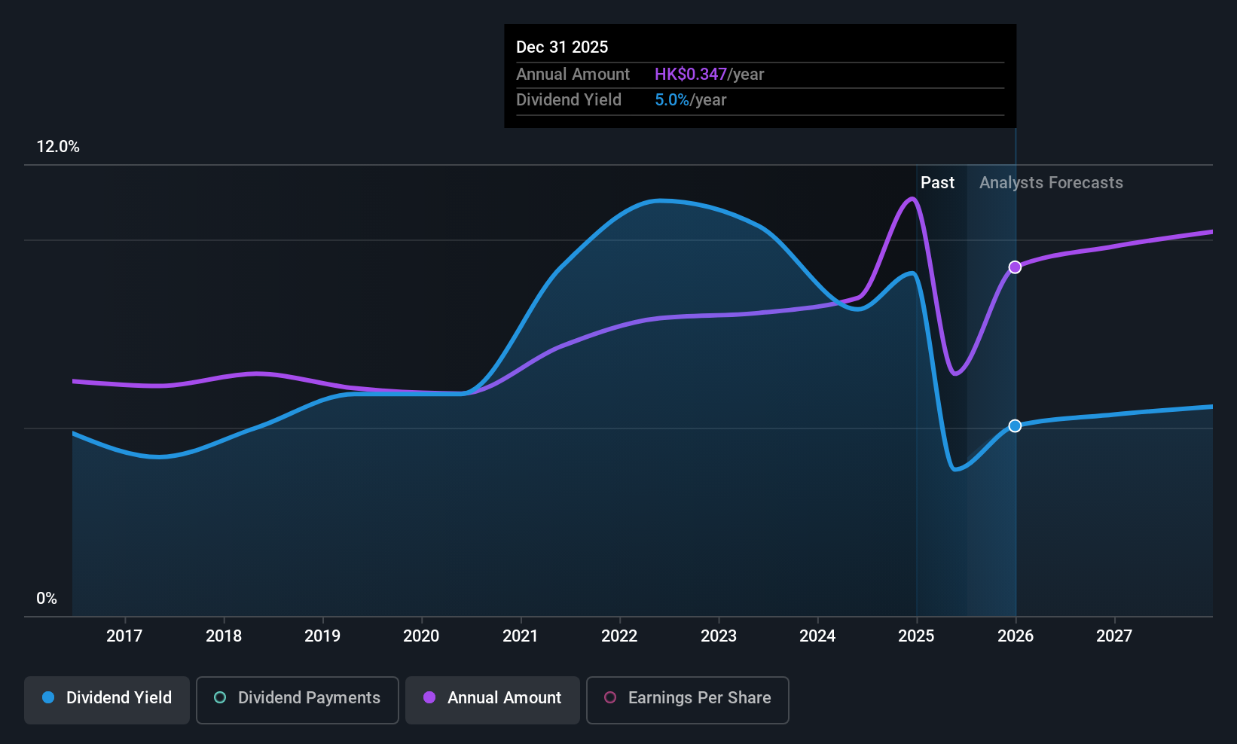Click the 2020 x-axis label

point(421,636)
